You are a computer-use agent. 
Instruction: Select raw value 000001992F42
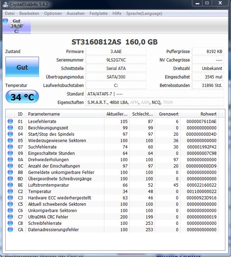[x=202, y=147]
